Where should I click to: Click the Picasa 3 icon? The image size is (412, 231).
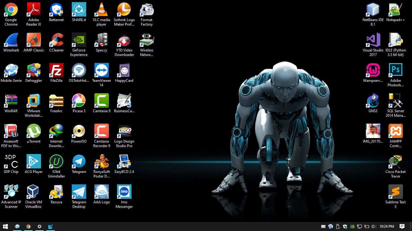[x=79, y=101]
